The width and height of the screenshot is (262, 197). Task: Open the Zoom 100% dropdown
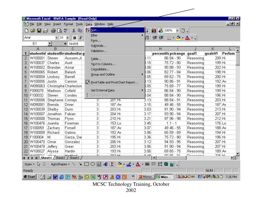(177, 31)
